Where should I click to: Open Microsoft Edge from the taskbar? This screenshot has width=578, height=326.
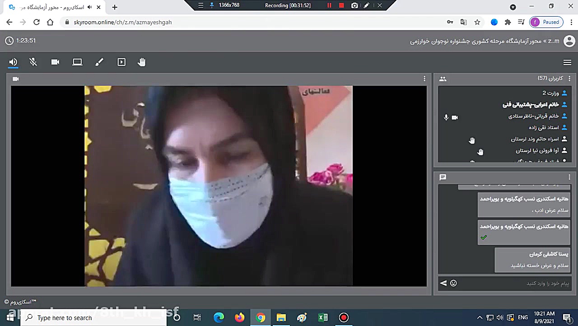[219, 318]
